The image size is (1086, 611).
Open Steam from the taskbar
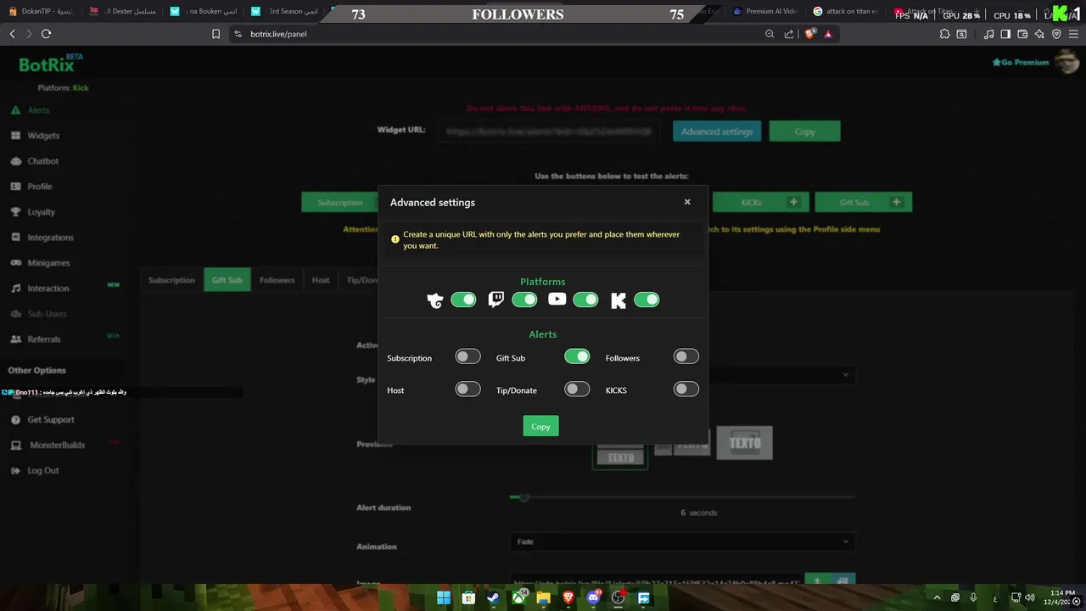(x=493, y=597)
